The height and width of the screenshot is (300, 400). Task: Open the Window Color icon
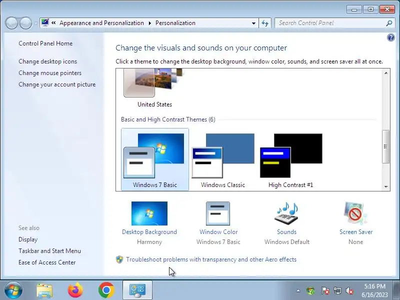(x=218, y=213)
